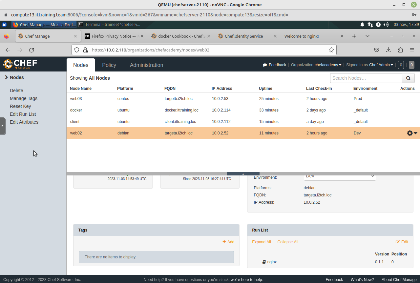420x283 pixels.
Task: Click the Feedback link in the footer
Action: [334, 280]
